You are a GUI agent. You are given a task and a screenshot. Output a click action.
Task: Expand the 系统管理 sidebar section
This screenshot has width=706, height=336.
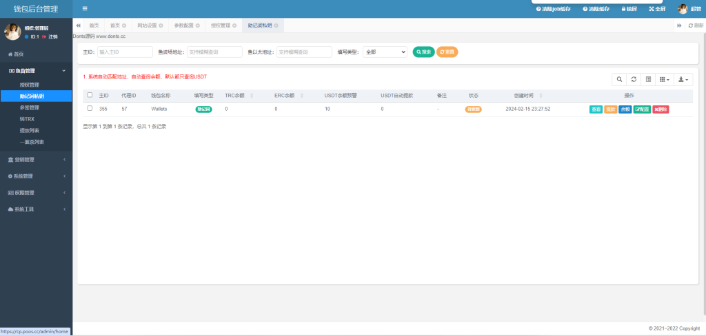click(36, 176)
